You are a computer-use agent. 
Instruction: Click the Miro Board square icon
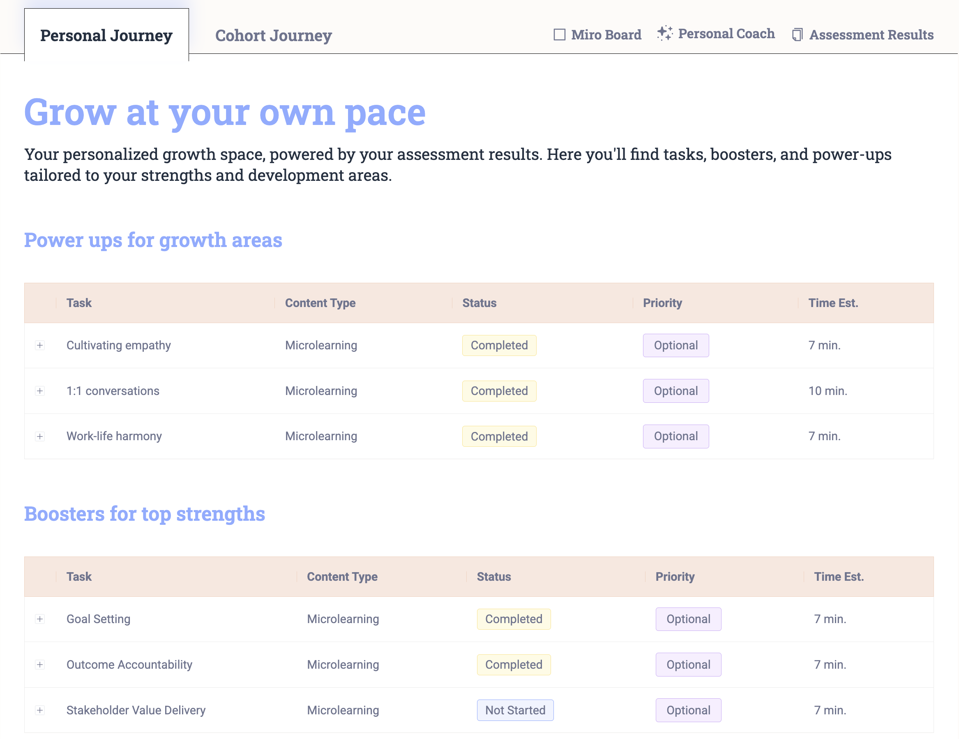click(559, 35)
